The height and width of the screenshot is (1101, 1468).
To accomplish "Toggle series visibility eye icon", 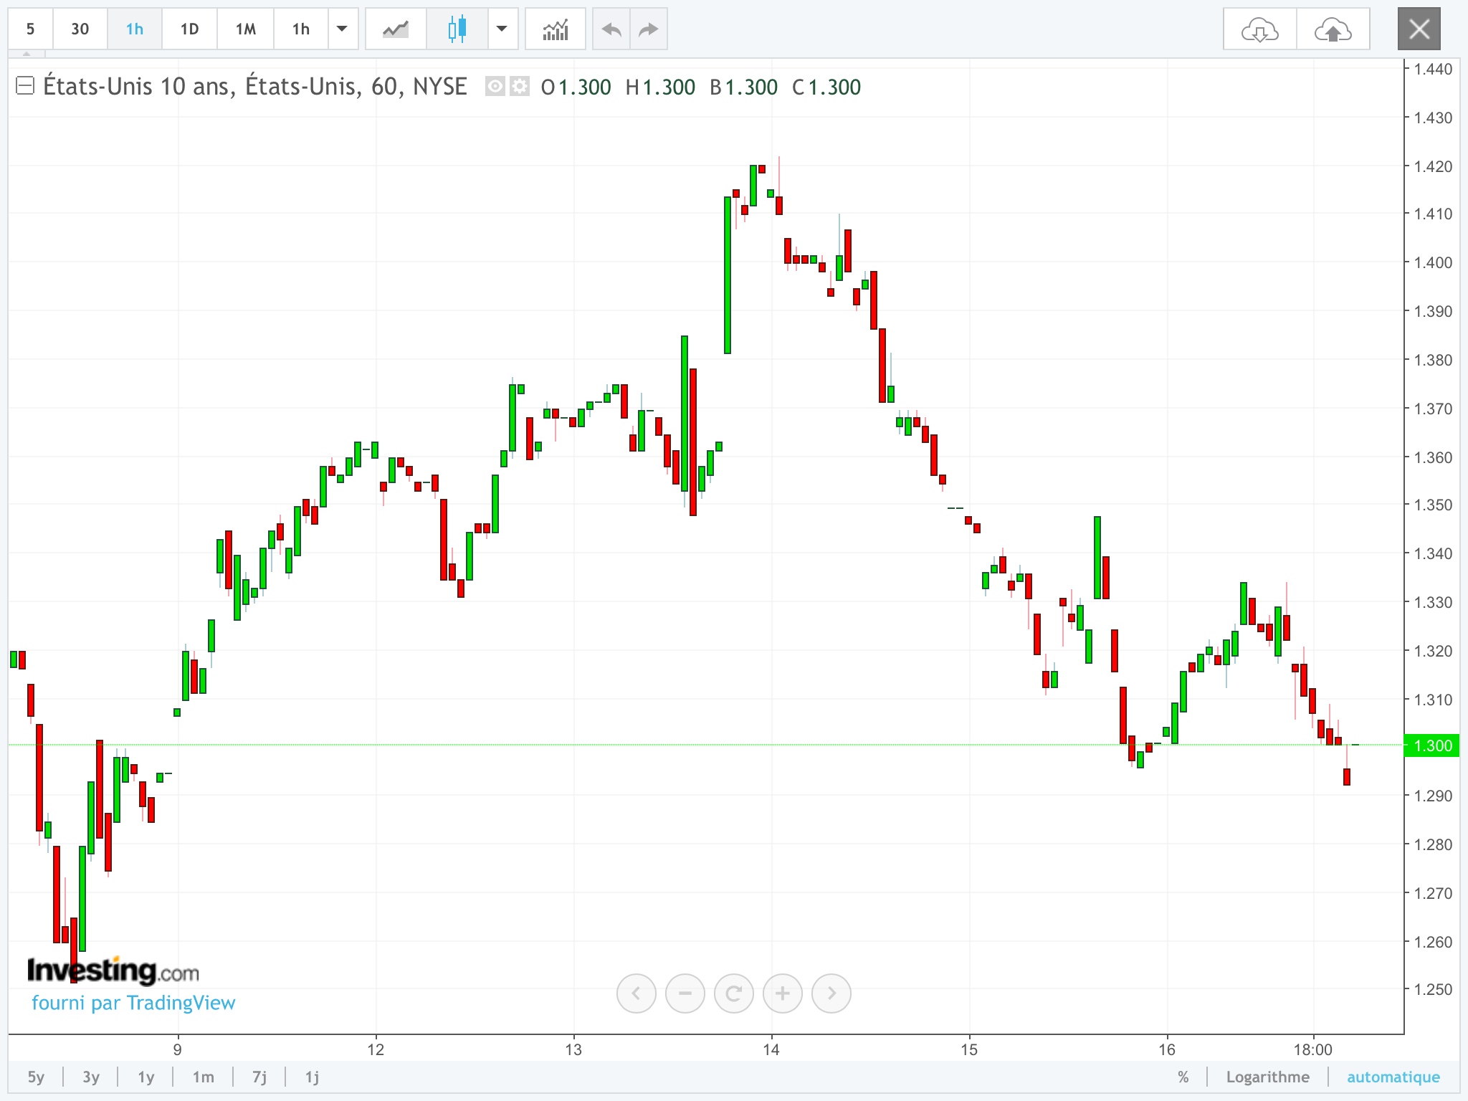I will point(495,87).
